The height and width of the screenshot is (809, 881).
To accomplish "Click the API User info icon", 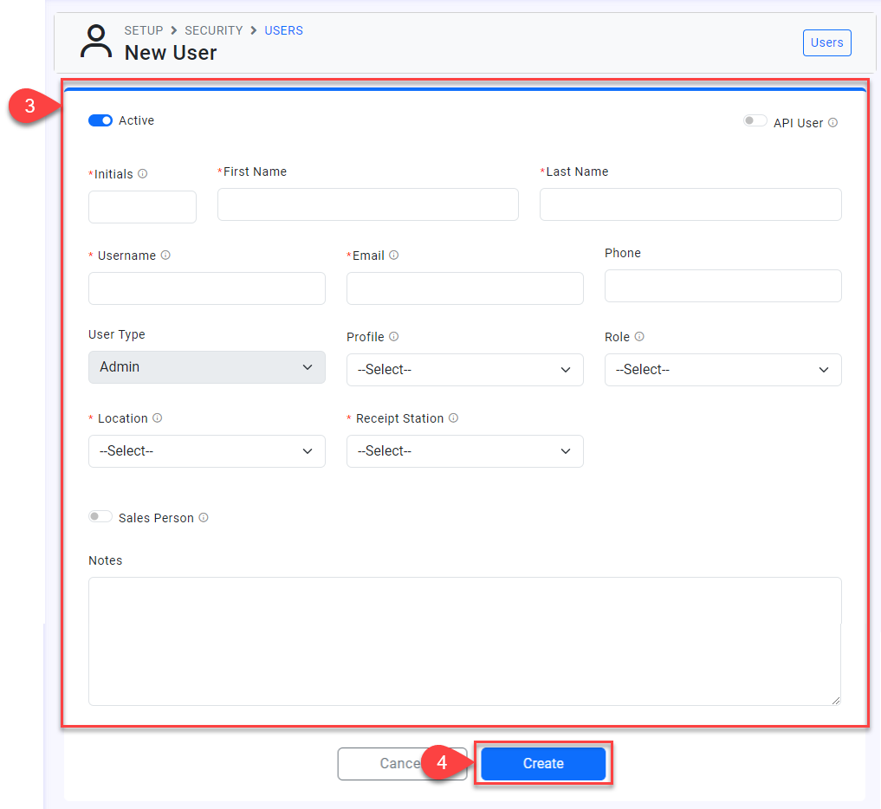I will point(833,122).
